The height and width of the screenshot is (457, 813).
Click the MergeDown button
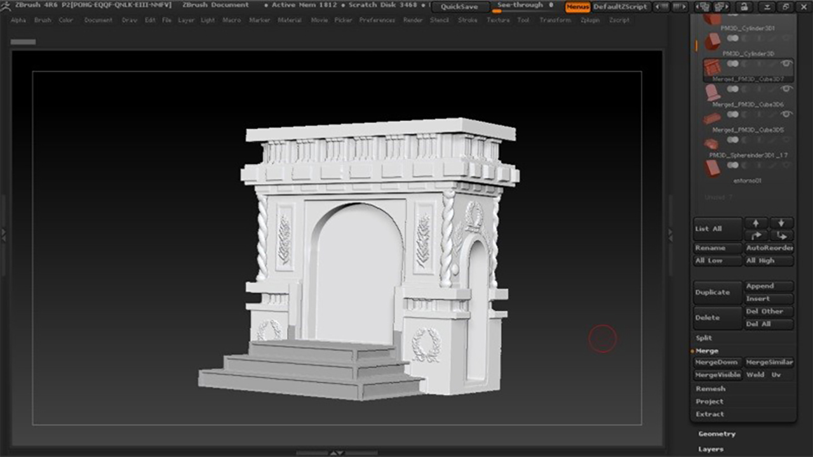point(716,362)
